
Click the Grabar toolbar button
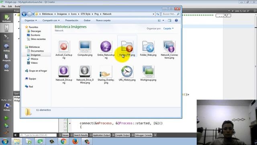coord(87,21)
